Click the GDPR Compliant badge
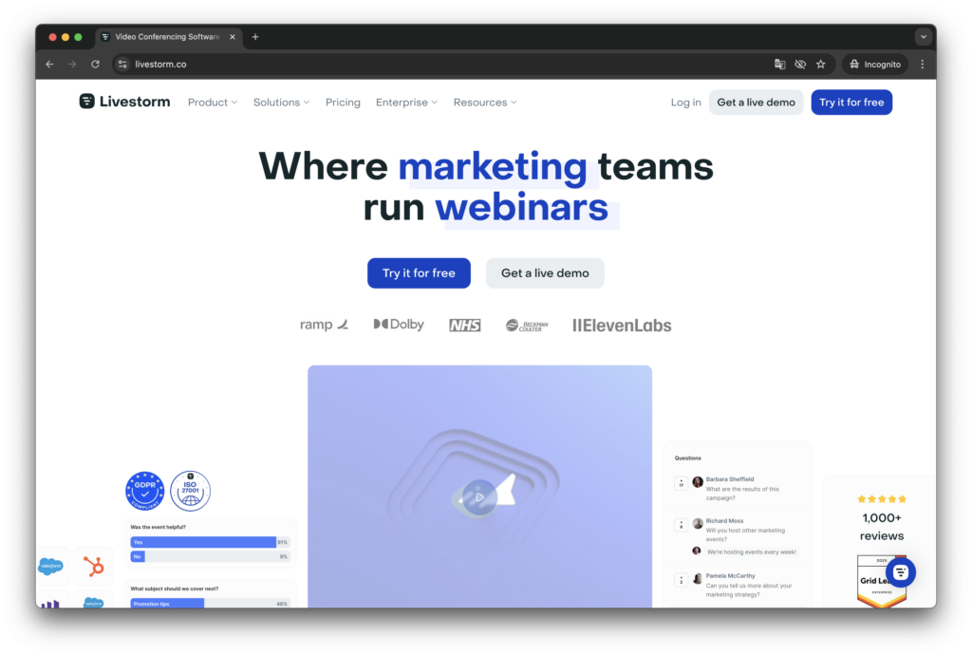The width and height of the screenshot is (972, 655). pyautogui.click(x=145, y=490)
